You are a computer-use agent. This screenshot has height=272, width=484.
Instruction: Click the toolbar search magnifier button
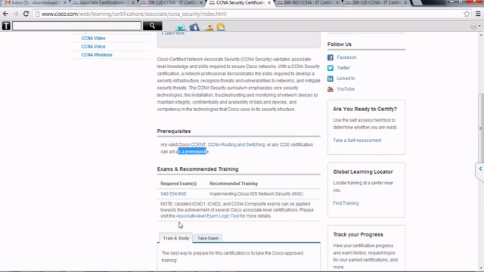152,26
